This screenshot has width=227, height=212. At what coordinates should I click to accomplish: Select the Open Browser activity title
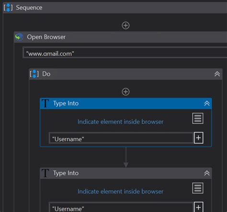click(x=46, y=37)
